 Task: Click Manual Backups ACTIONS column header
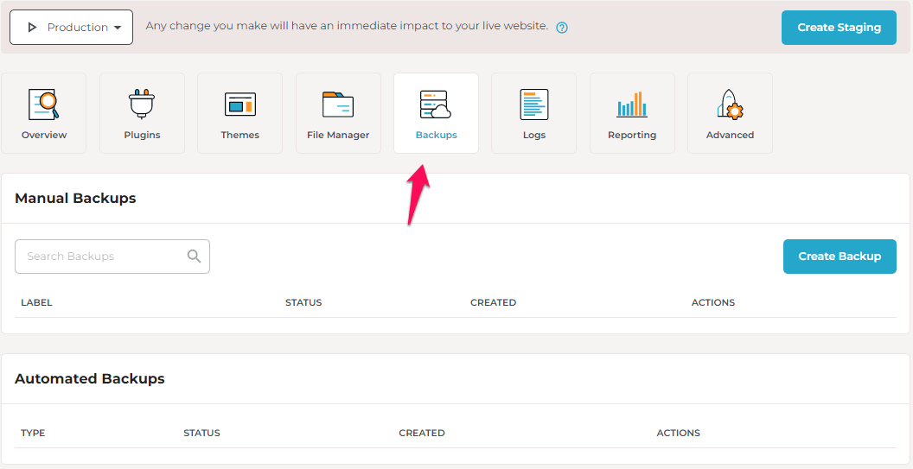713,302
